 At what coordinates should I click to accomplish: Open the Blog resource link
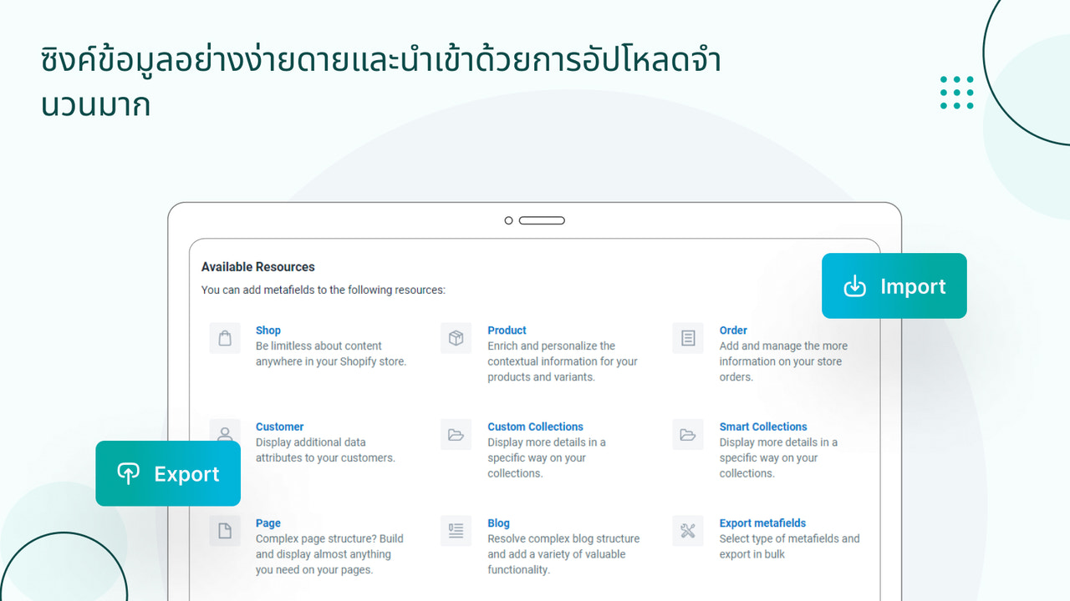(x=499, y=523)
